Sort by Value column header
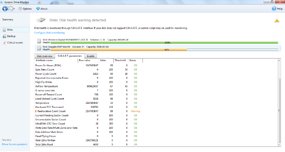Screen dimensions: 285x152 (x=106, y=60)
